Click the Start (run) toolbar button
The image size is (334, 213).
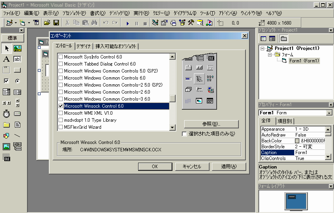(x=128, y=23)
